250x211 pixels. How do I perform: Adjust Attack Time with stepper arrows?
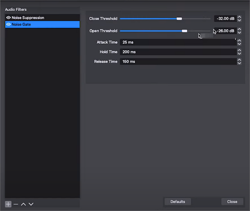(239, 42)
